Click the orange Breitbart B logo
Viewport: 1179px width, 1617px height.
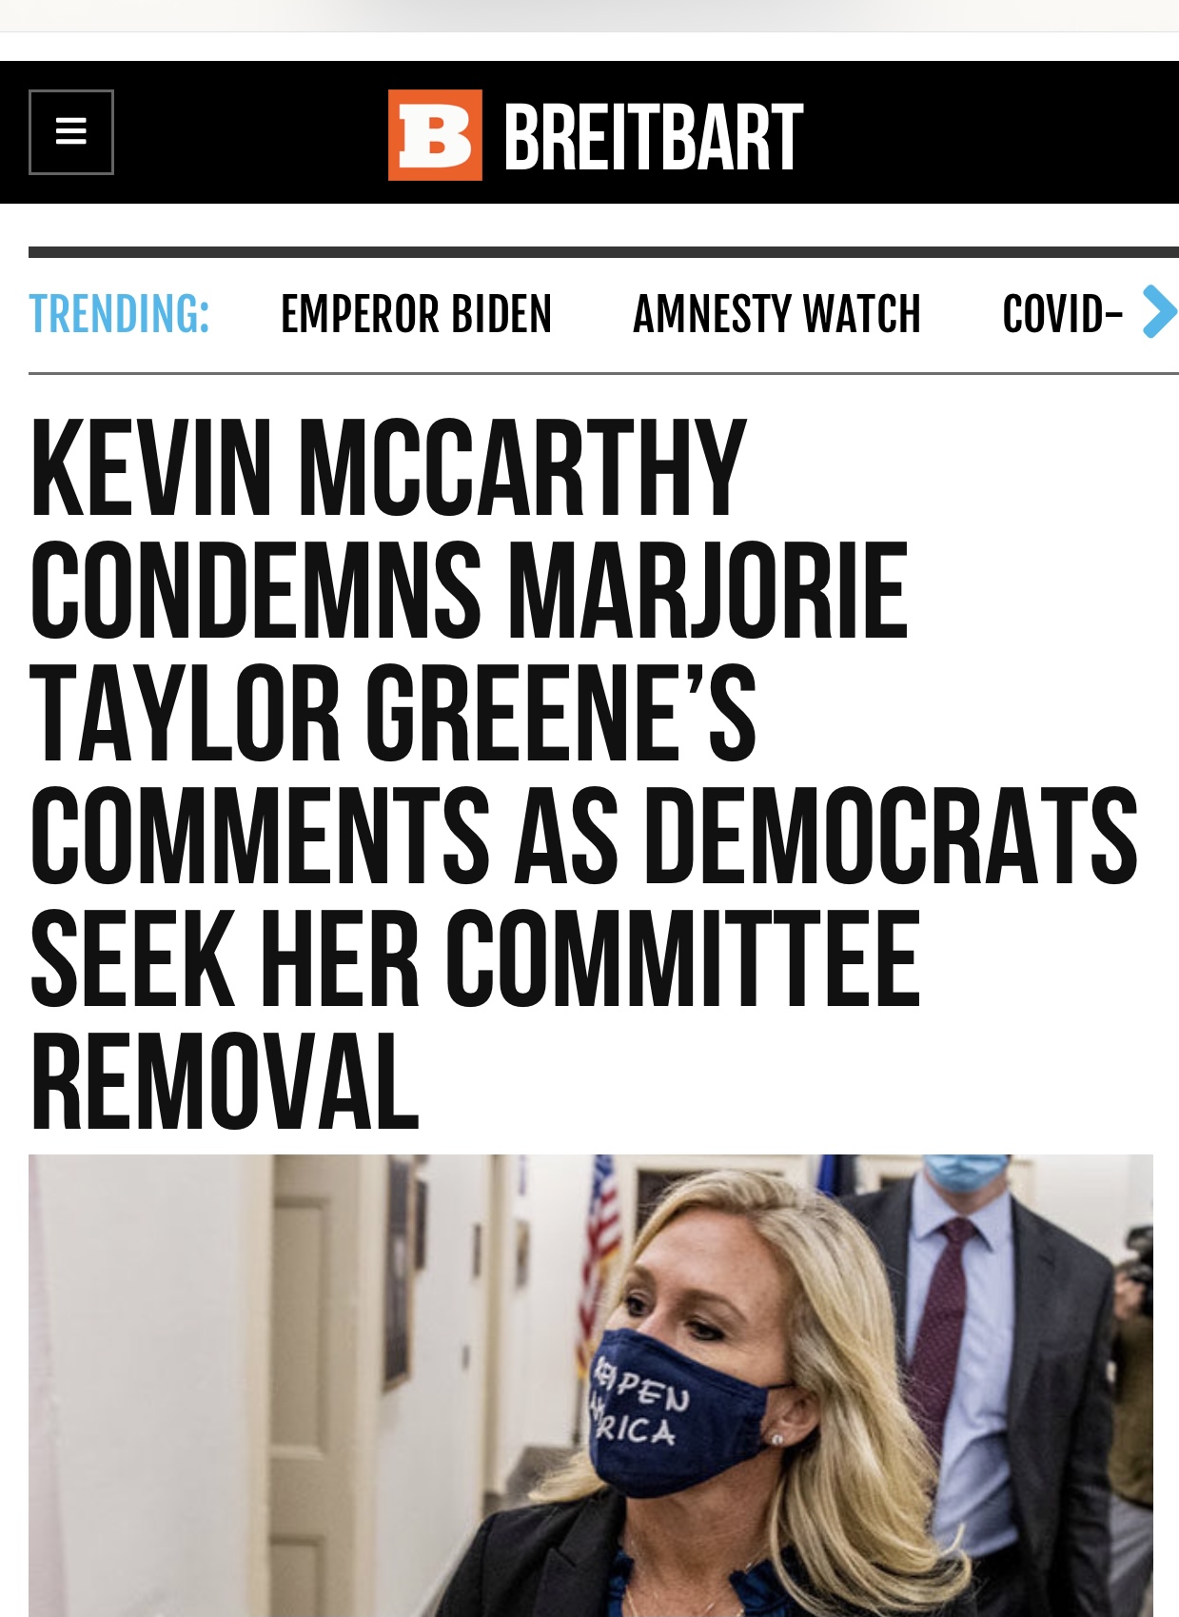(435, 135)
